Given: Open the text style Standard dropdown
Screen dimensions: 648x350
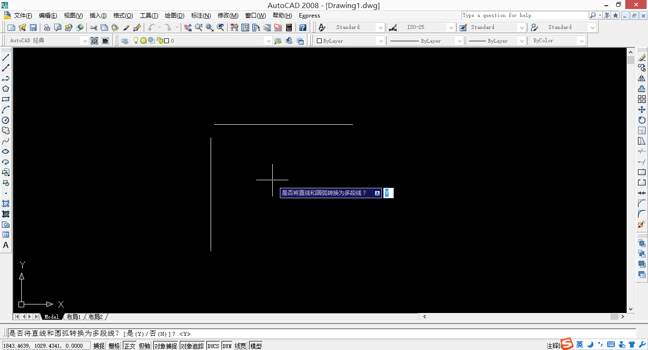Looking at the screenshot, I should coord(380,28).
